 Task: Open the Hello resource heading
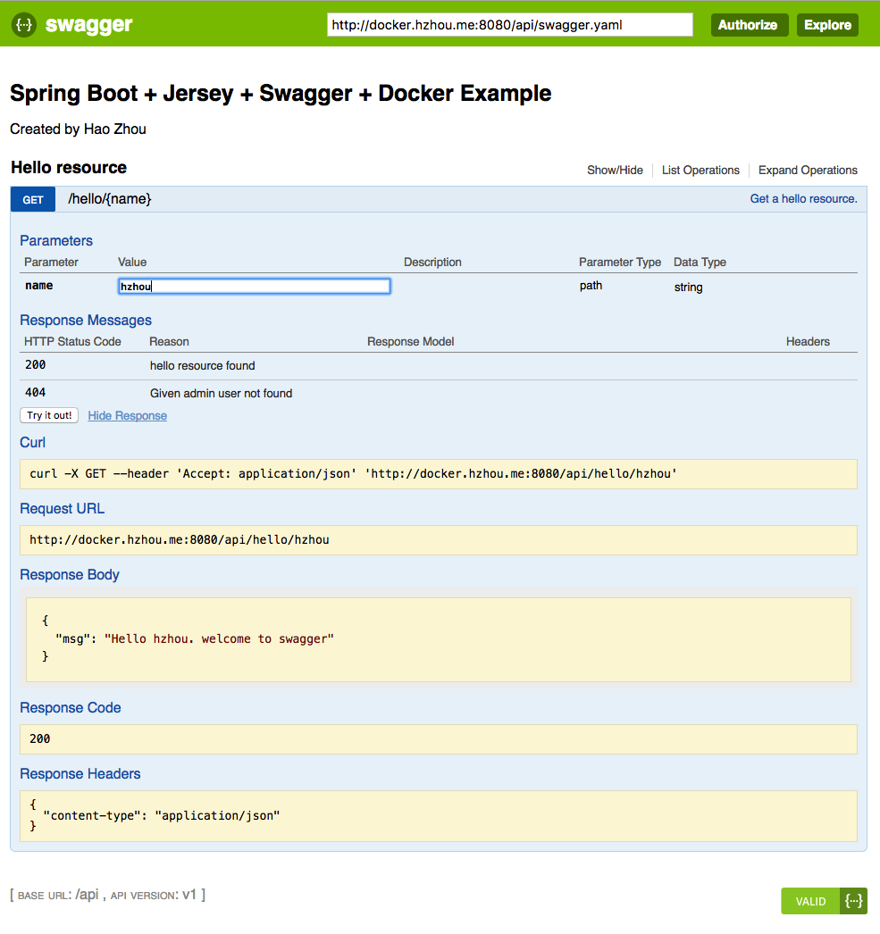68,167
